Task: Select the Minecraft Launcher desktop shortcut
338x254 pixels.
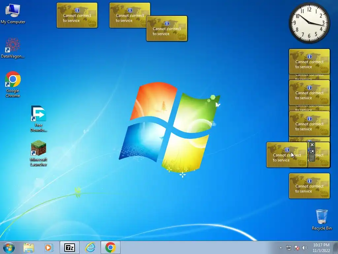Action: pyautogui.click(x=39, y=153)
